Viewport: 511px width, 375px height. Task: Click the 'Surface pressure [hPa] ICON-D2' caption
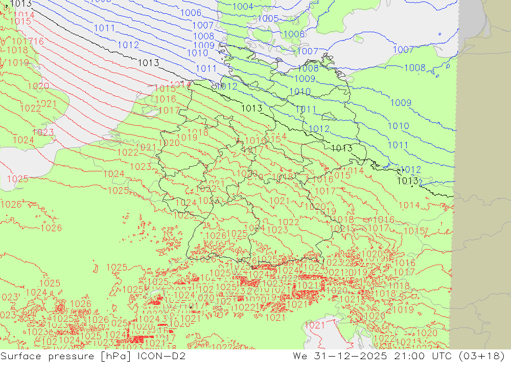coord(93,356)
